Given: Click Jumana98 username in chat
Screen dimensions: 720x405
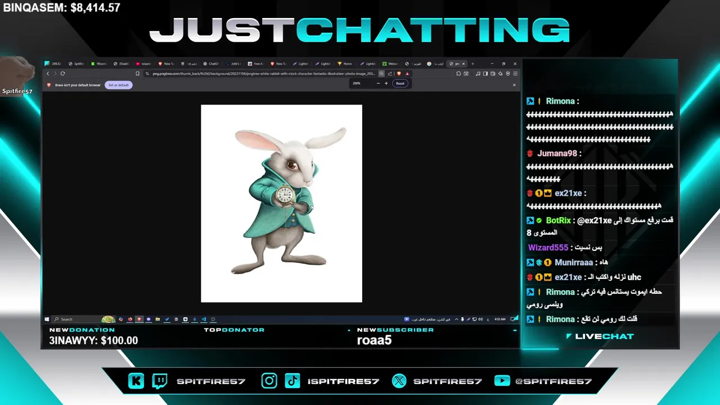Looking at the screenshot, I should [557, 153].
